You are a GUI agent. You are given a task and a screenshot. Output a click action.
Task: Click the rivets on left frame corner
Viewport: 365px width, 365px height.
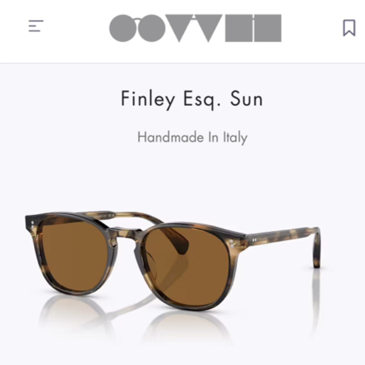(32, 224)
